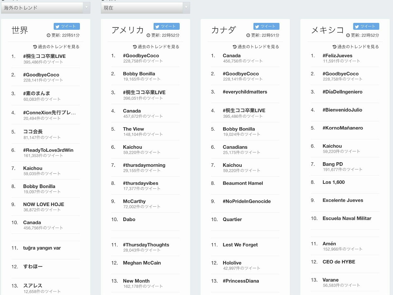Open Bang PD trend

coord(333,164)
